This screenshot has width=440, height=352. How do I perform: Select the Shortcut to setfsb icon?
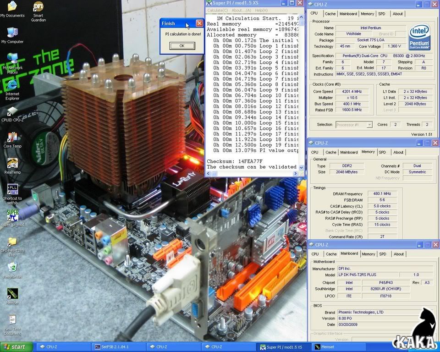pyautogui.click(x=12, y=194)
